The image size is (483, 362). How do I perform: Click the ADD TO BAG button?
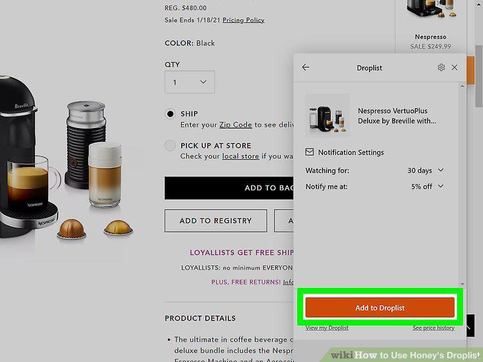tap(229, 188)
